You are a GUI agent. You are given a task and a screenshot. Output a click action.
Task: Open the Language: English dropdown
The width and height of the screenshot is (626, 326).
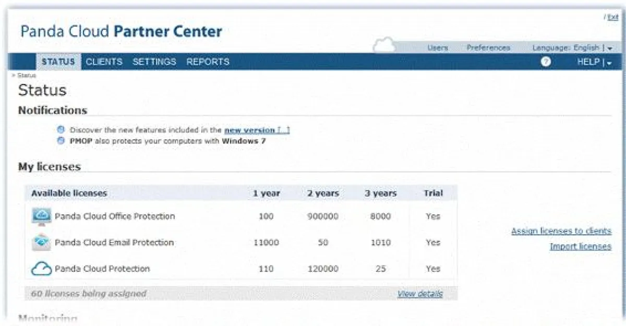click(x=572, y=48)
